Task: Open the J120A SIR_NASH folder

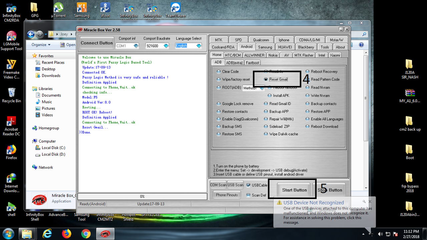Action: tap(410, 69)
